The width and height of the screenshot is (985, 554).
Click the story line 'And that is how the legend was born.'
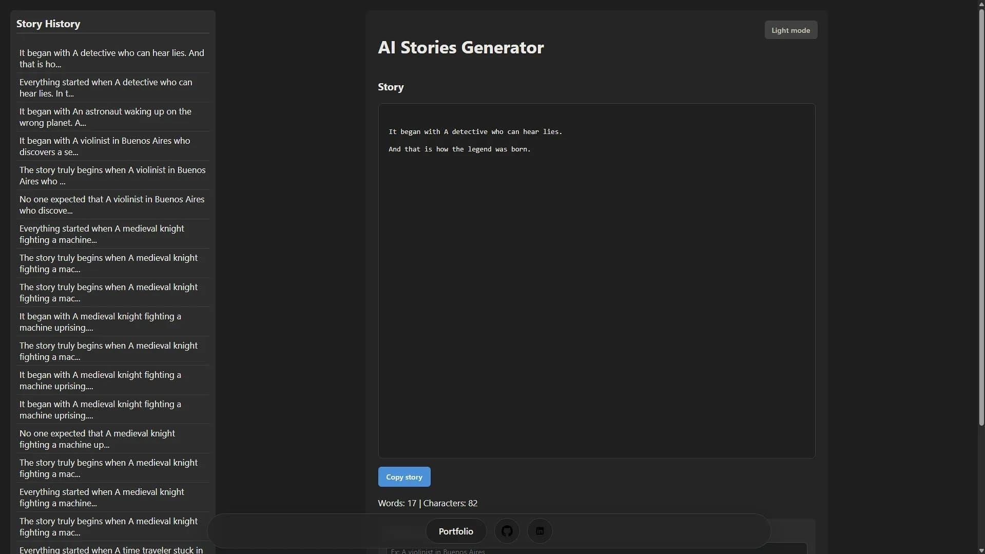(x=459, y=149)
